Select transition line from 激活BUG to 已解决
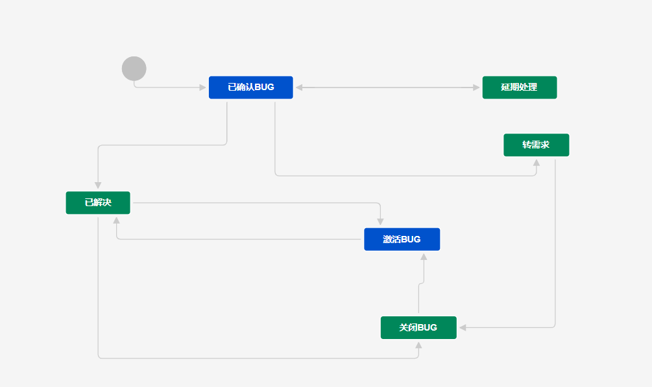Screen dimensions: 652x387 point(239,239)
